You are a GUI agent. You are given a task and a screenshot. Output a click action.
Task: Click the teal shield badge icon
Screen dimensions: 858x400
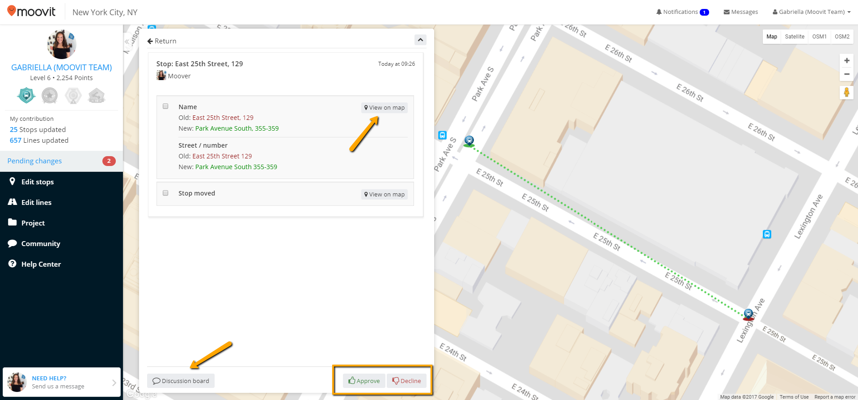click(x=26, y=95)
